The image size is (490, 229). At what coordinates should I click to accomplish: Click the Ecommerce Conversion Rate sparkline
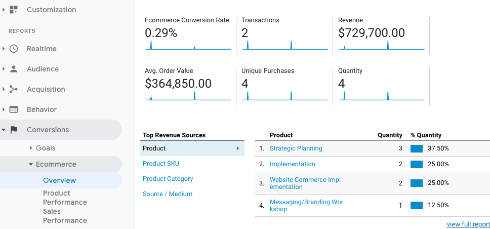pyautogui.click(x=188, y=45)
